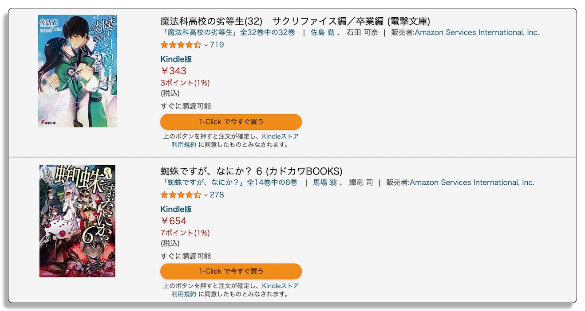Expand rating chevron beside 278 reviews
This screenshot has height=311, width=585.
(206, 195)
